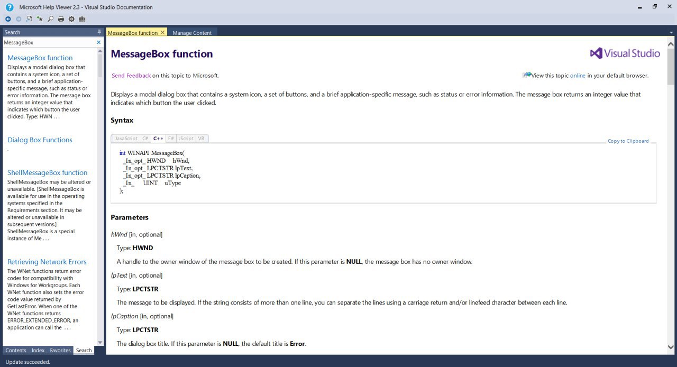
Task: Click 'int WINAPI MessageBox(' code line
Action: pyautogui.click(x=152, y=153)
